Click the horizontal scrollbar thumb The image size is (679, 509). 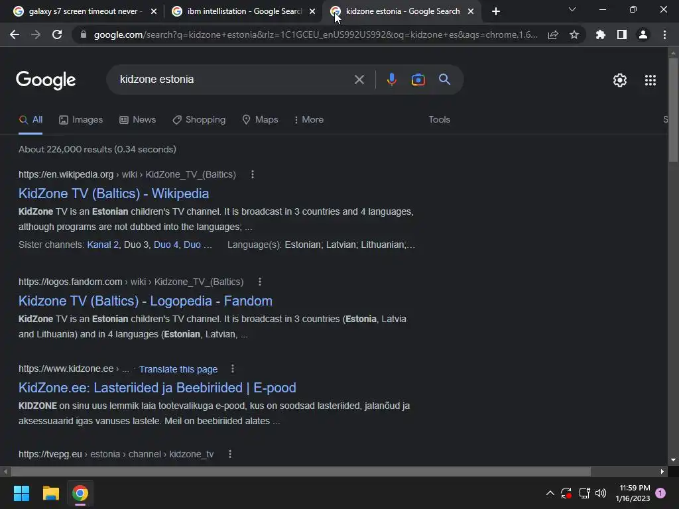300,471
